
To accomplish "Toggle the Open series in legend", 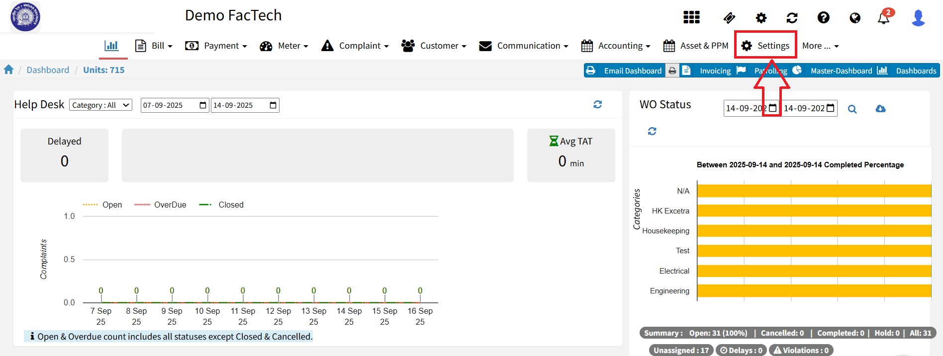I will point(102,205).
